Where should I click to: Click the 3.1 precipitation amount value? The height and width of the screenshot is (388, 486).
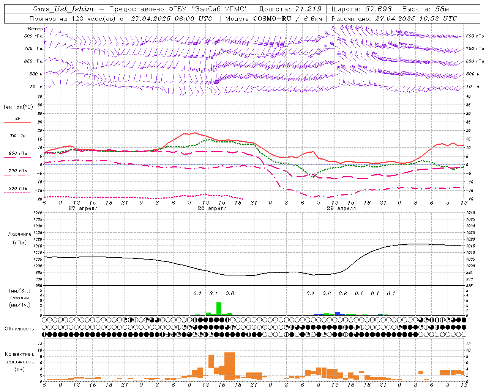tap(213, 293)
